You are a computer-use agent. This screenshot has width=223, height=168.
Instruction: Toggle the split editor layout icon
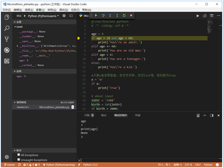(x=212, y=16)
